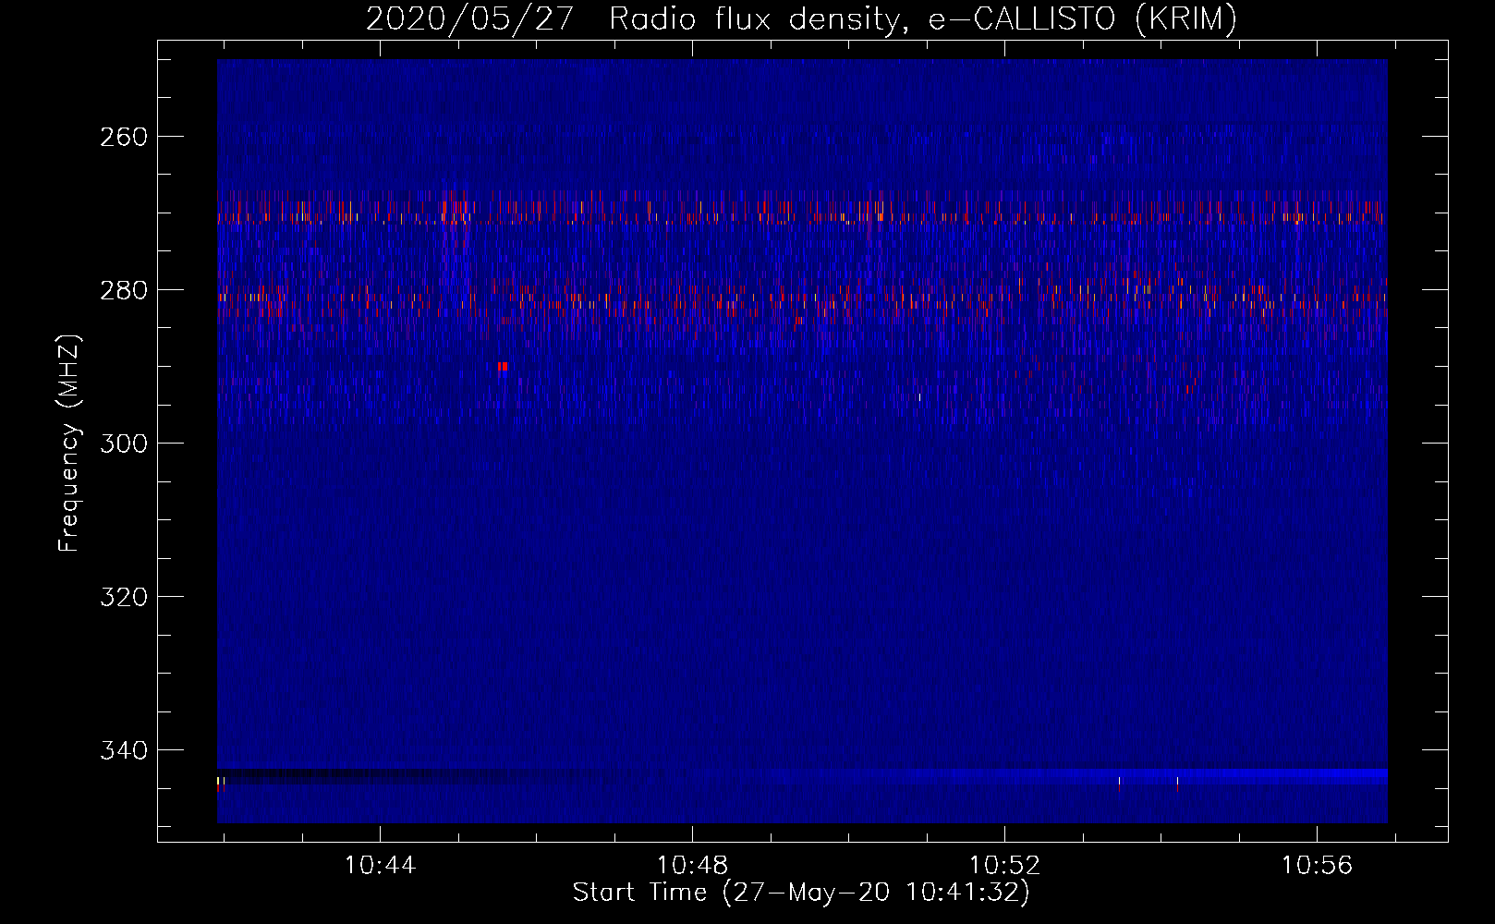This screenshot has height=924, width=1495.
Task: Click the 10:44 time tick label
Action: [380, 866]
